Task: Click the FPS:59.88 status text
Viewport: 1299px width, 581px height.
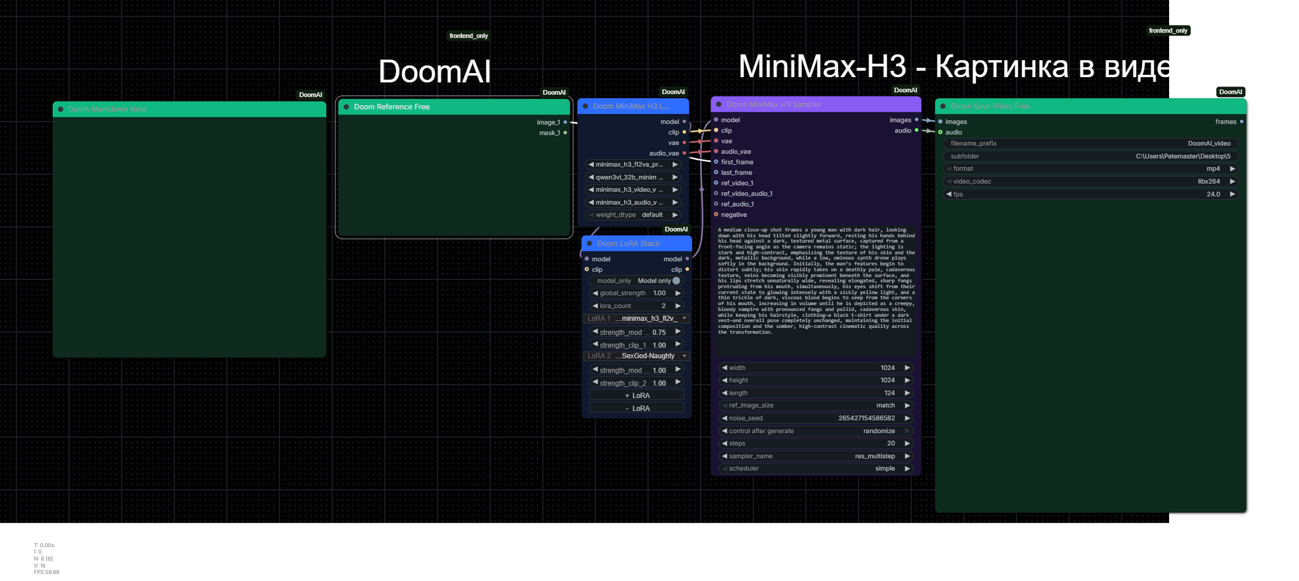Action: [47, 572]
